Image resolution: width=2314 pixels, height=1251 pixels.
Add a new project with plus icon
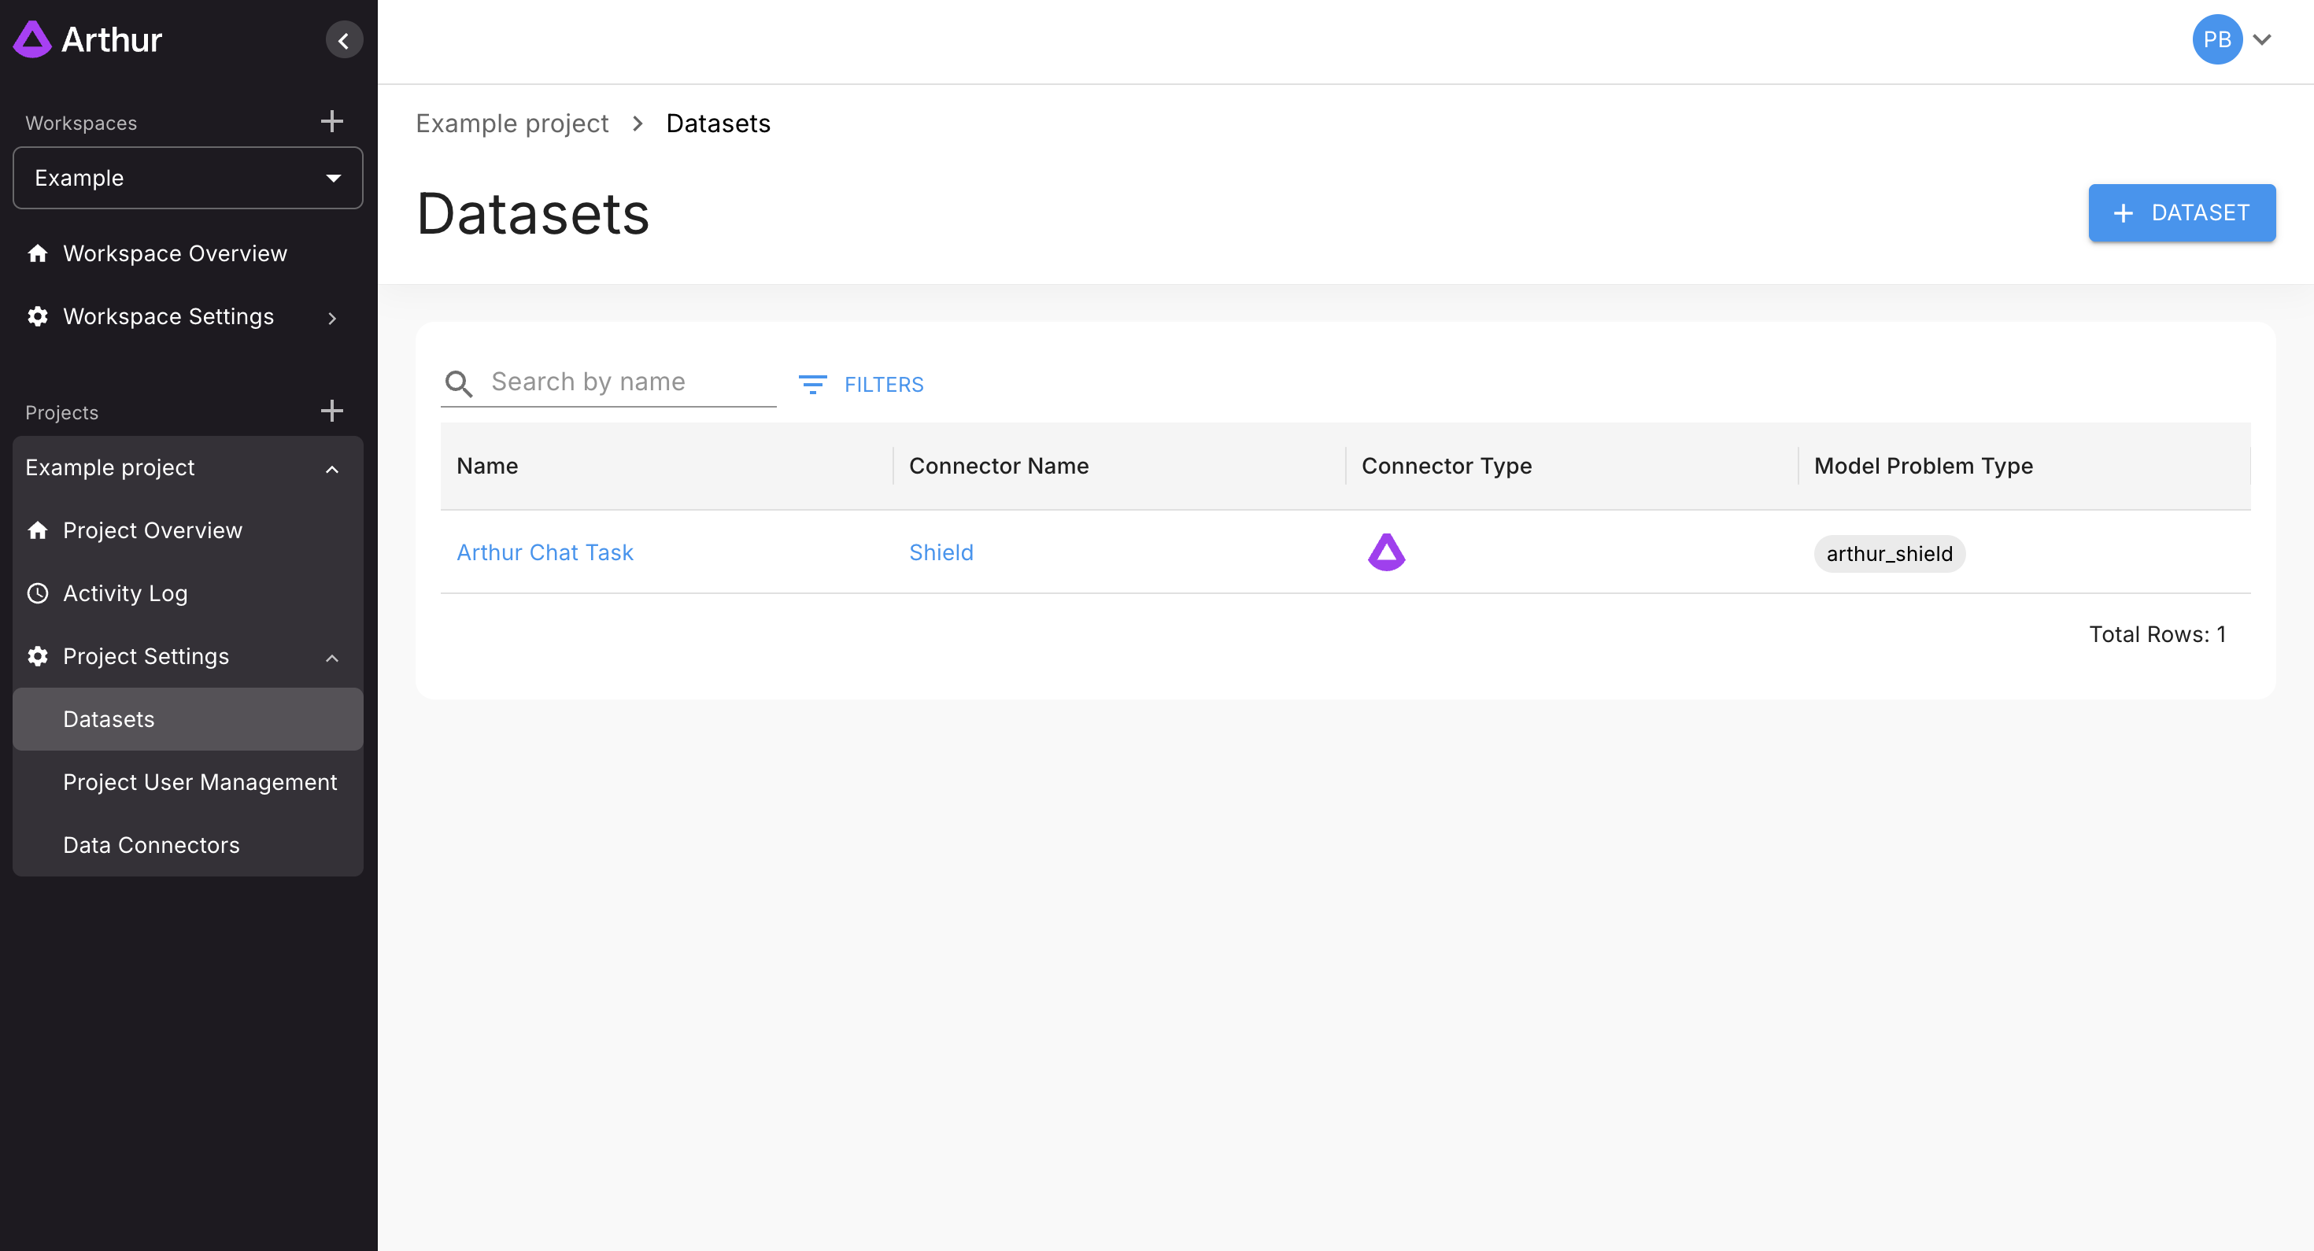point(331,411)
